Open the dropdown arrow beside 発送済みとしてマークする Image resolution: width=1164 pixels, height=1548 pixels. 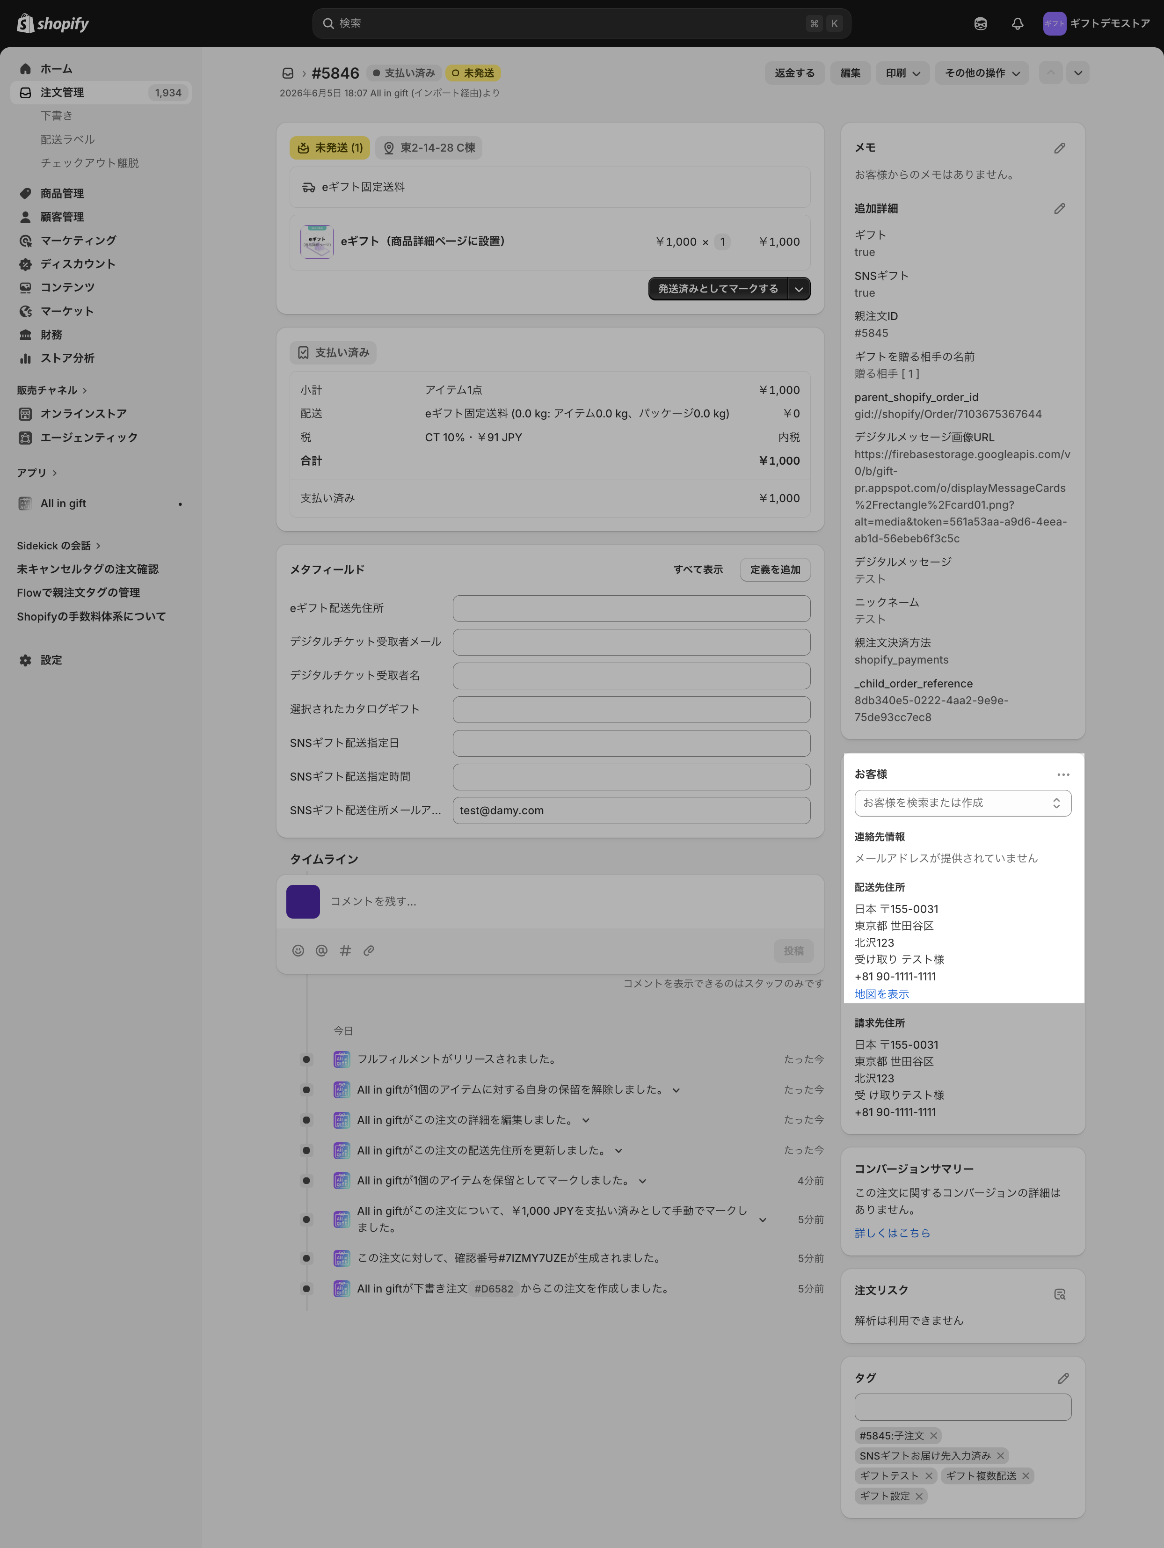[x=799, y=288]
